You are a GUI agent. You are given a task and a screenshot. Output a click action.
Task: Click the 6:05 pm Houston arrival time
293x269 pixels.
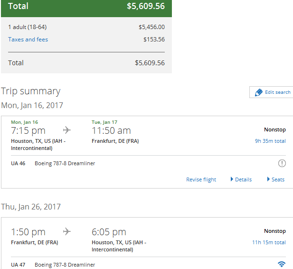pos(109,232)
